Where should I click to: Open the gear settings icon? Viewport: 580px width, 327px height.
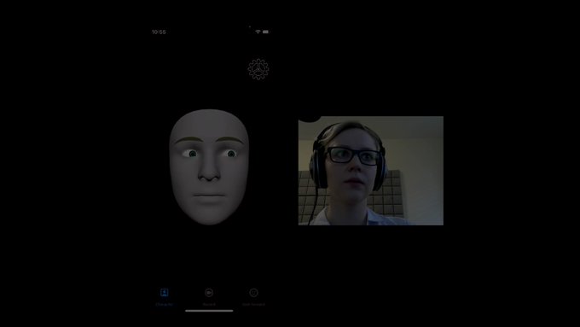click(x=258, y=69)
